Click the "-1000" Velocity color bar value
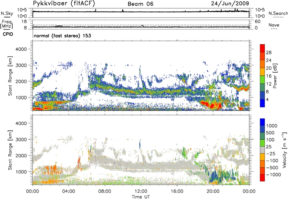The width and height of the screenshot is (288, 199). [x=273, y=175]
